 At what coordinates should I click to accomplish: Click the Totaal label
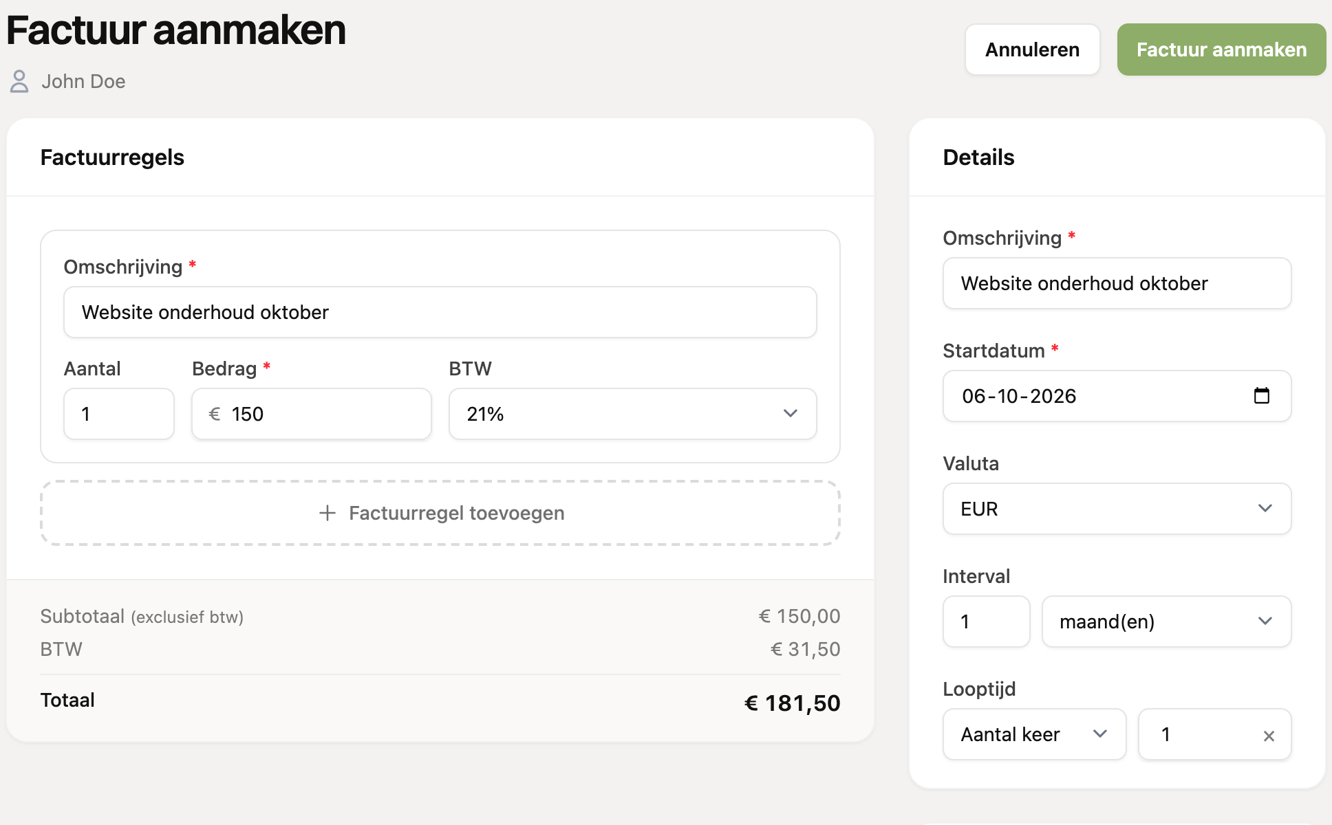pyautogui.click(x=67, y=700)
